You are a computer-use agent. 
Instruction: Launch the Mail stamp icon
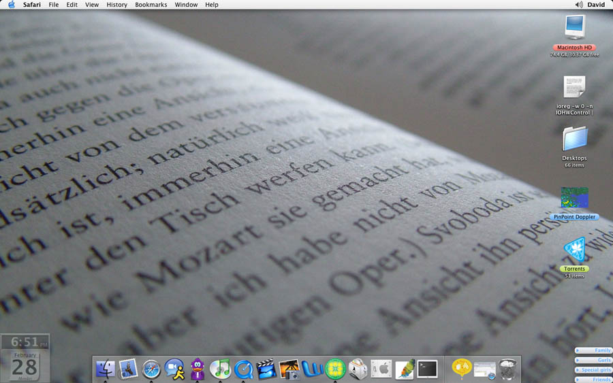tap(128, 369)
